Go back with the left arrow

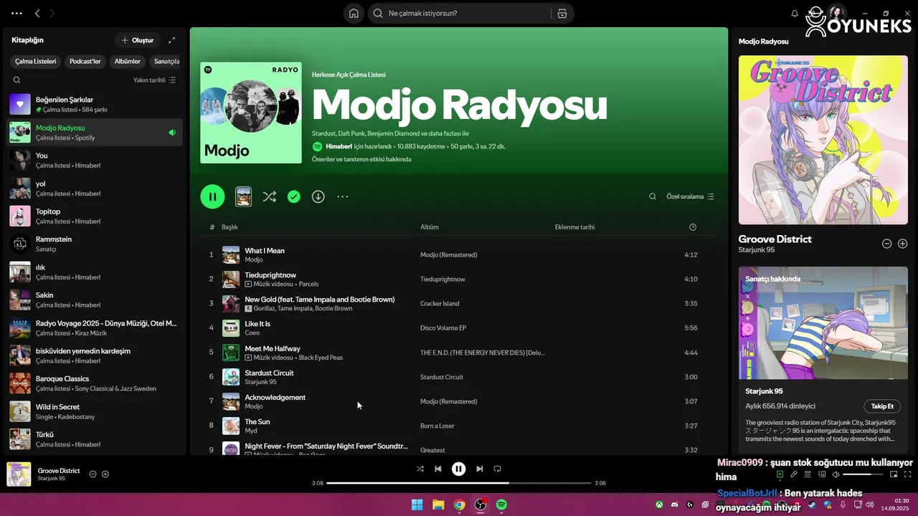tap(37, 14)
